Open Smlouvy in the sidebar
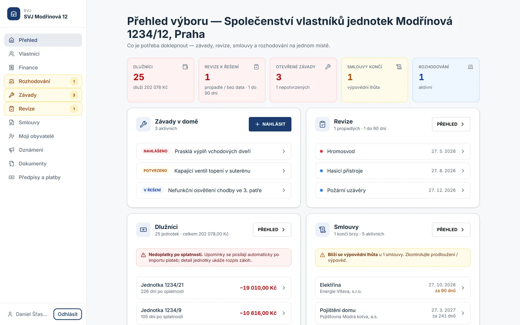 (x=43, y=123)
